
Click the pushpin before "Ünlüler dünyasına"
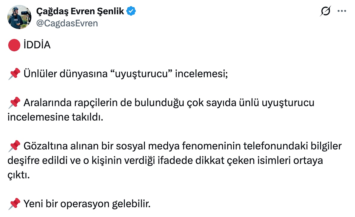click(14, 74)
